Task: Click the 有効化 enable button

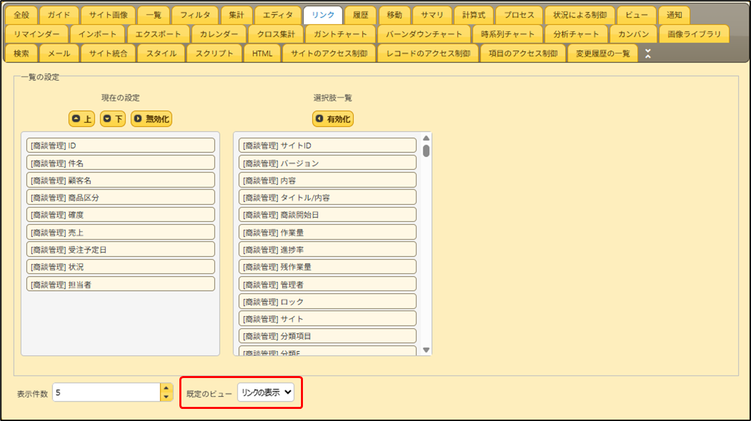Action: pos(333,119)
